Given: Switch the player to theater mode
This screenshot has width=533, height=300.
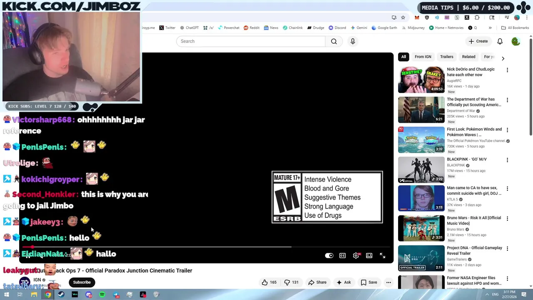Looking at the screenshot, I should [369, 255].
